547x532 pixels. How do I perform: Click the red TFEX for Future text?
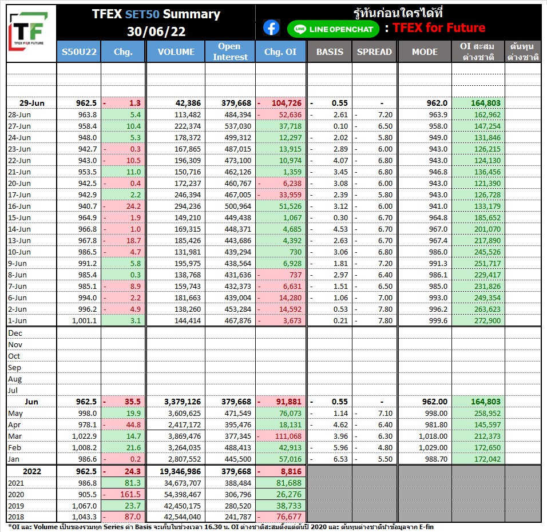[x=439, y=27]
